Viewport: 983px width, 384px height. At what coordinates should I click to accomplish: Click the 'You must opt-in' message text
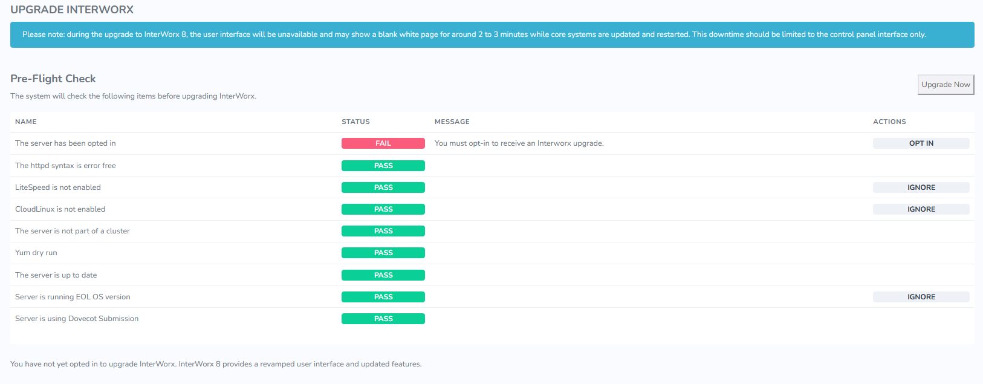tap(519, 143)
